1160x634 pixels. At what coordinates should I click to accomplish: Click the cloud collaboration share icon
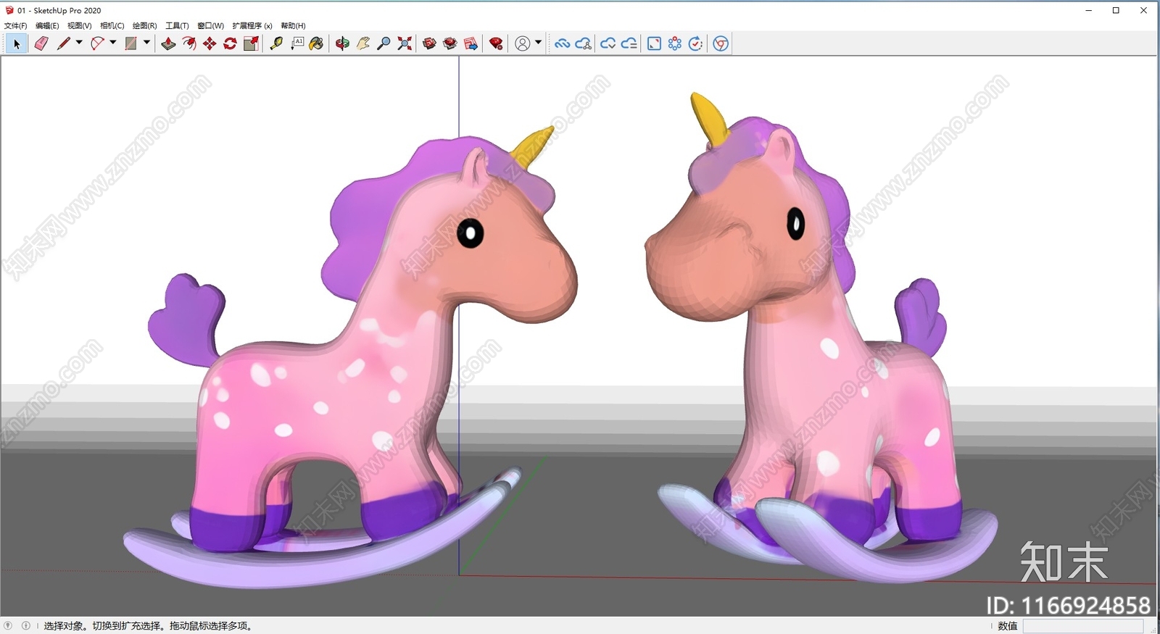[x=584, y=43]
